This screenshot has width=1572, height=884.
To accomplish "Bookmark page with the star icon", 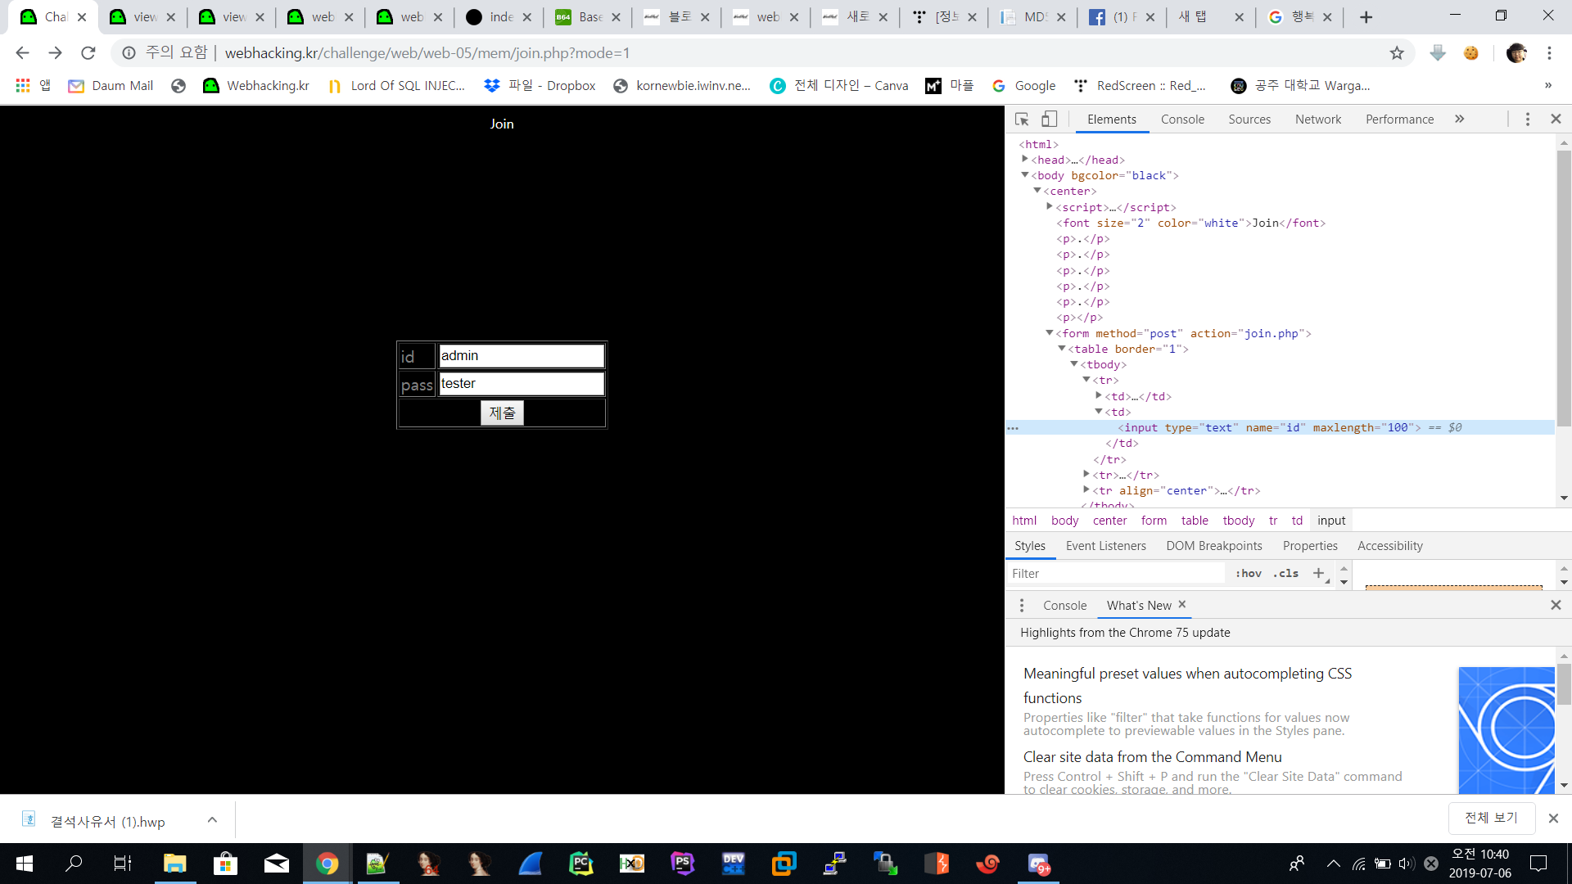I will (1397, 53).
